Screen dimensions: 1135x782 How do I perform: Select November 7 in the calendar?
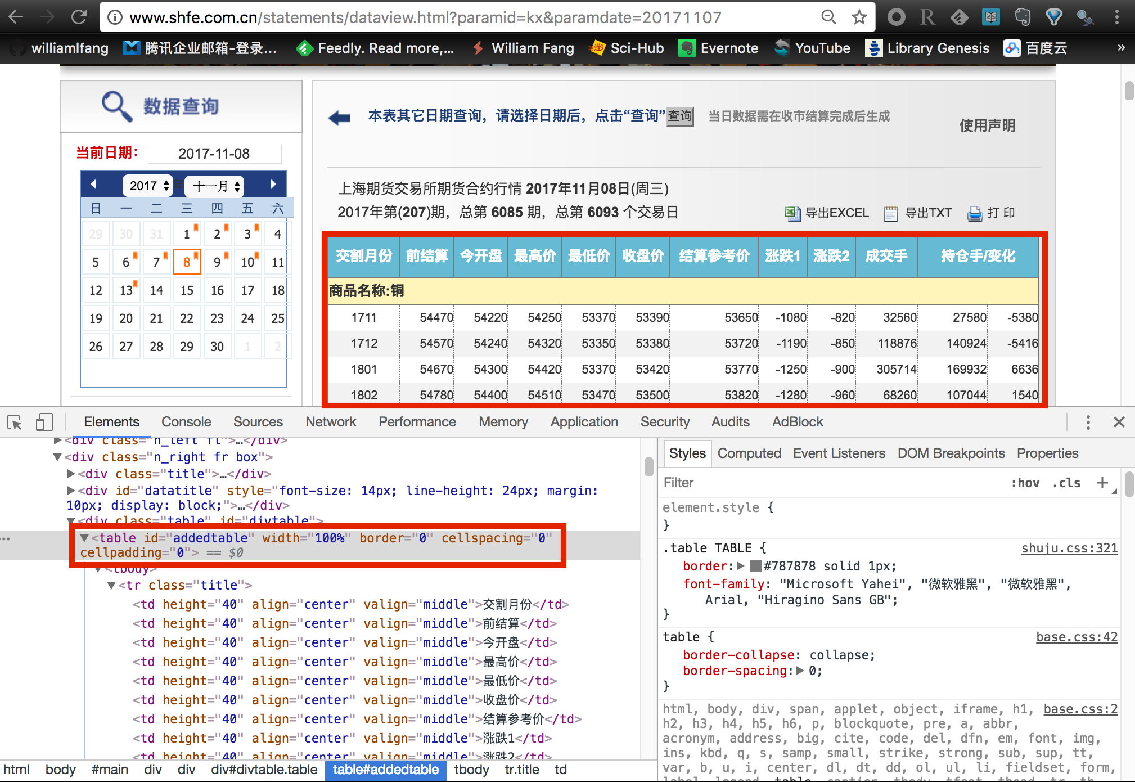click(x=157, y=262)
